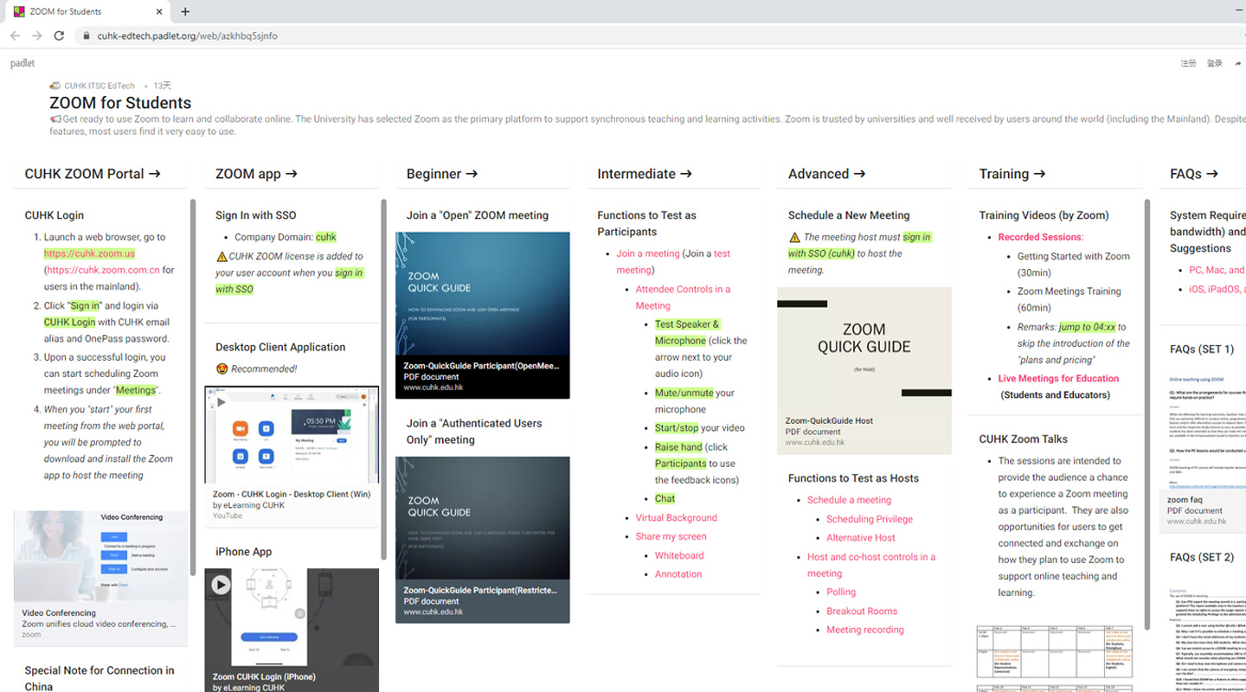
Task: Open Annotation link
Action: 678,574
